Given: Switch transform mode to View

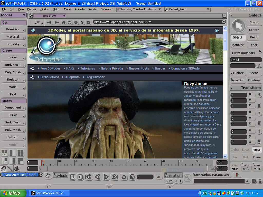Looking at the screenshot, I should point(257,150).
